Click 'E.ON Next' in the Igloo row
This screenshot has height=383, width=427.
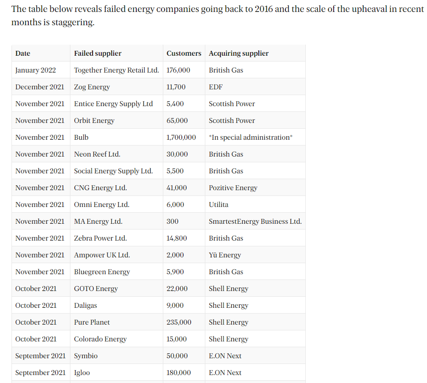pos(225,373)
